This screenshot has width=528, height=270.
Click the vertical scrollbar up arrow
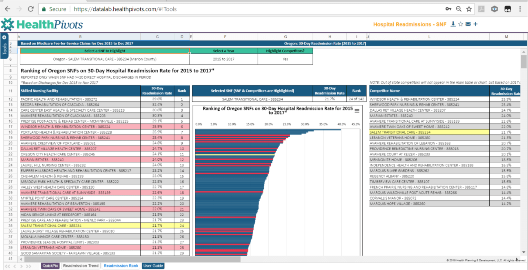click(x=524, y=51)
